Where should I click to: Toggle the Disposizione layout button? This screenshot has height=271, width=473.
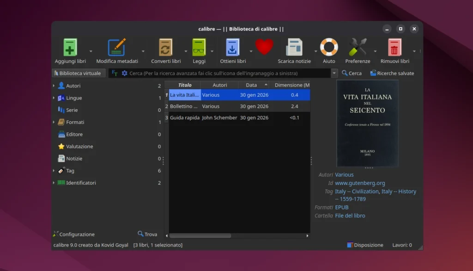(x=365, y=245)
